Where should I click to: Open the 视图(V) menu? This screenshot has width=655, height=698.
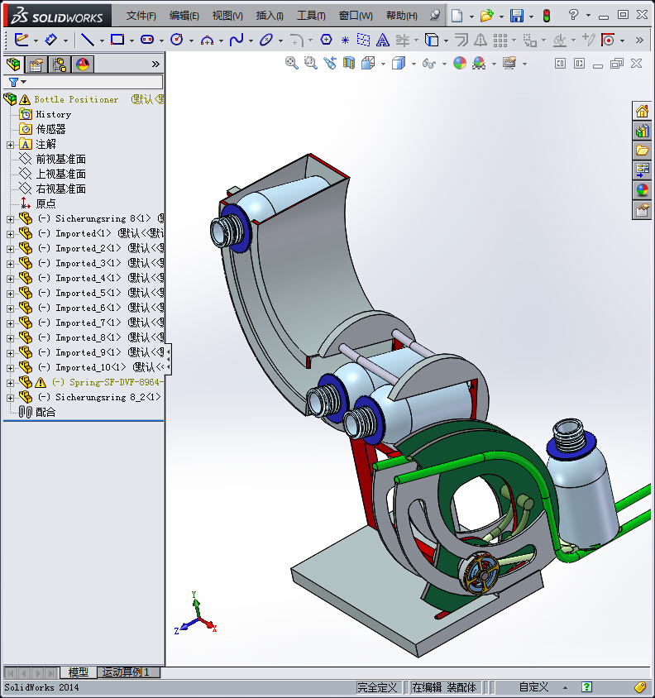(x=227, y=16)
